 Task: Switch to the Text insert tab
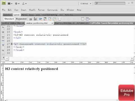pyautogui.click(x=61, y=15)
